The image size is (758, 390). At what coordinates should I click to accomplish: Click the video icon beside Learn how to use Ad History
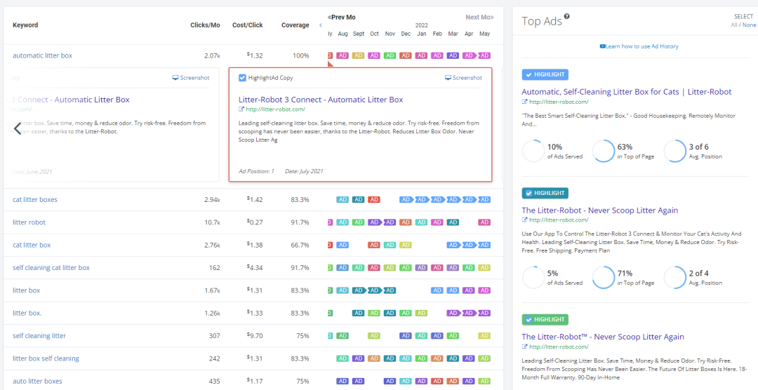tap(602, 46)
